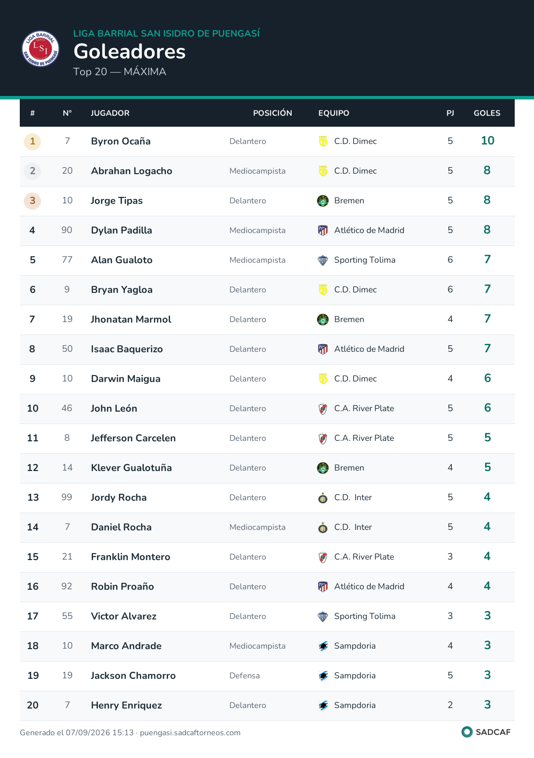Open player Jhonatan Marmol
Screen dimensions: 534x758
[x=131, y=320]
